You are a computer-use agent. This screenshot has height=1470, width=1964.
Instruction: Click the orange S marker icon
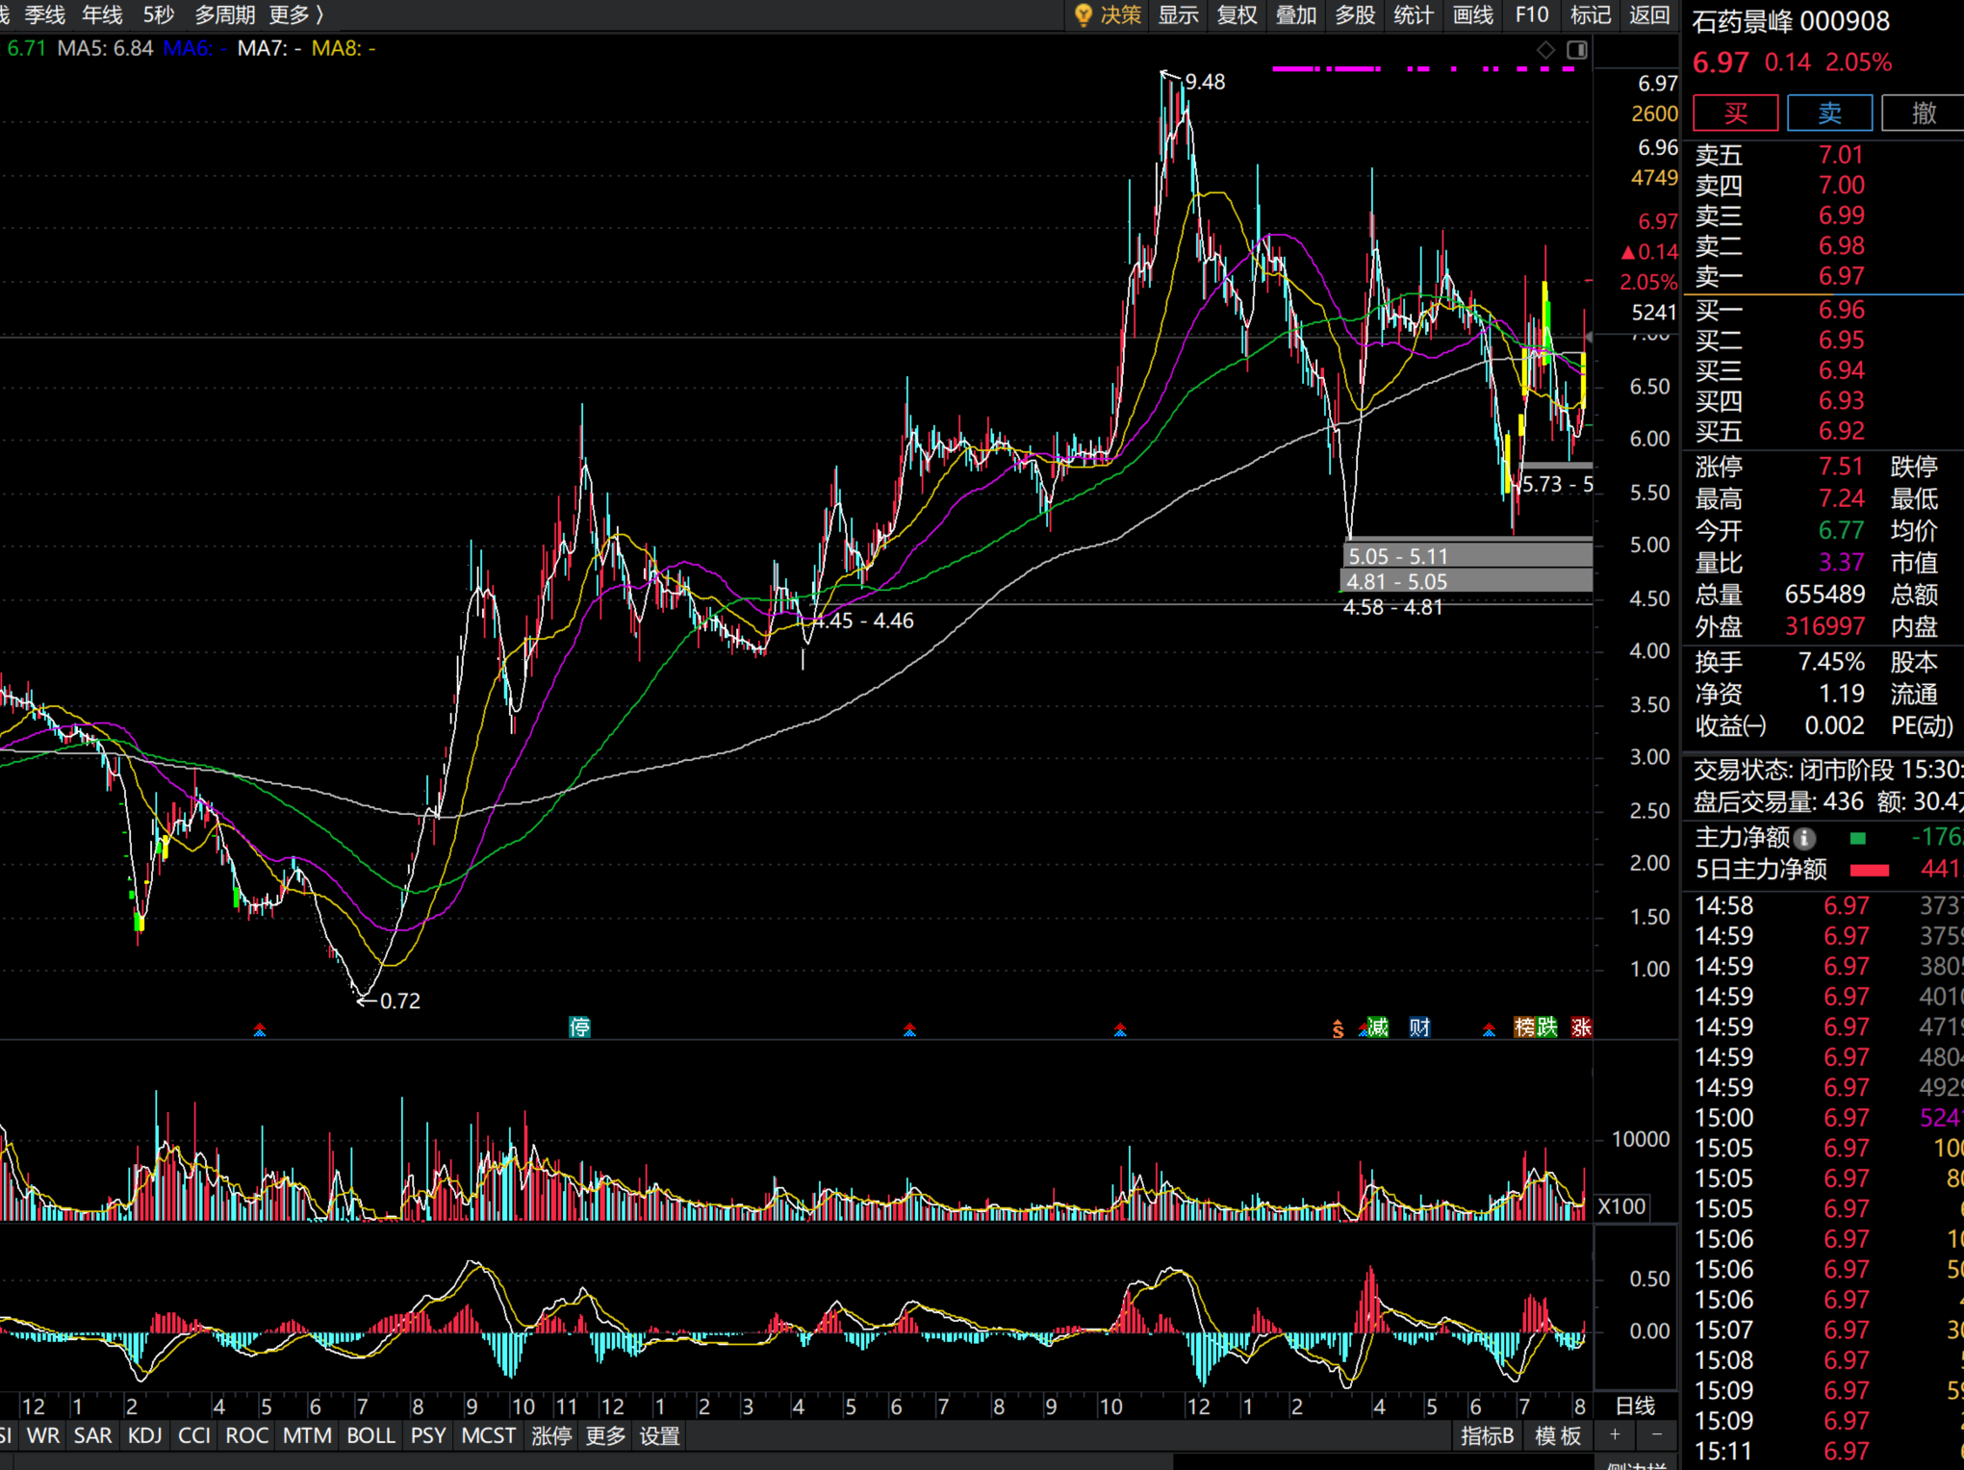(x=1338, y=1029)
